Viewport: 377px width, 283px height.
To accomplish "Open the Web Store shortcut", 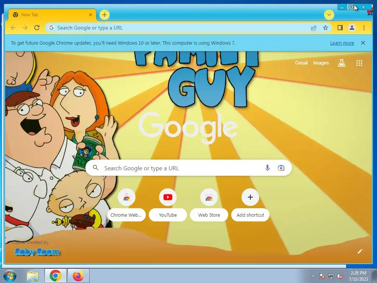I will click(x=209, y=205).
